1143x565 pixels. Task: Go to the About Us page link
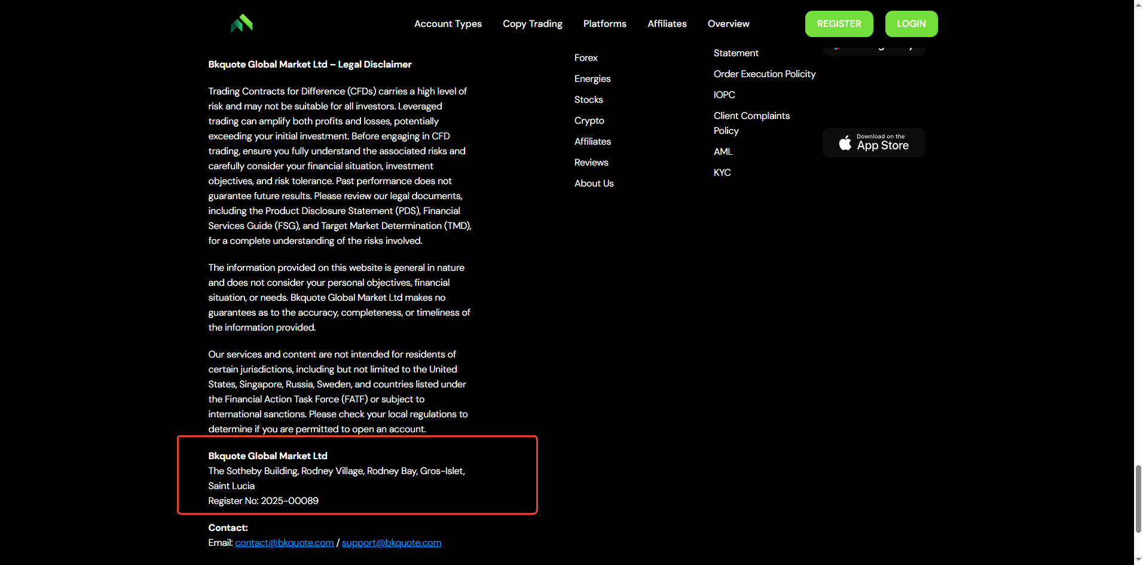(594, 184)
